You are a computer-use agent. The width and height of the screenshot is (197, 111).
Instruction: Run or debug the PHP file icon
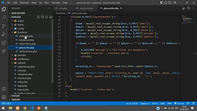click(184, 8)
